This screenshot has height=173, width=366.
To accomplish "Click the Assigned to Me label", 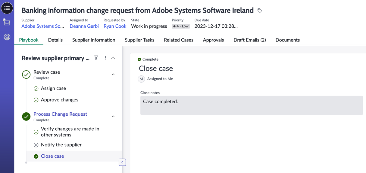I will tap(160, 79).
